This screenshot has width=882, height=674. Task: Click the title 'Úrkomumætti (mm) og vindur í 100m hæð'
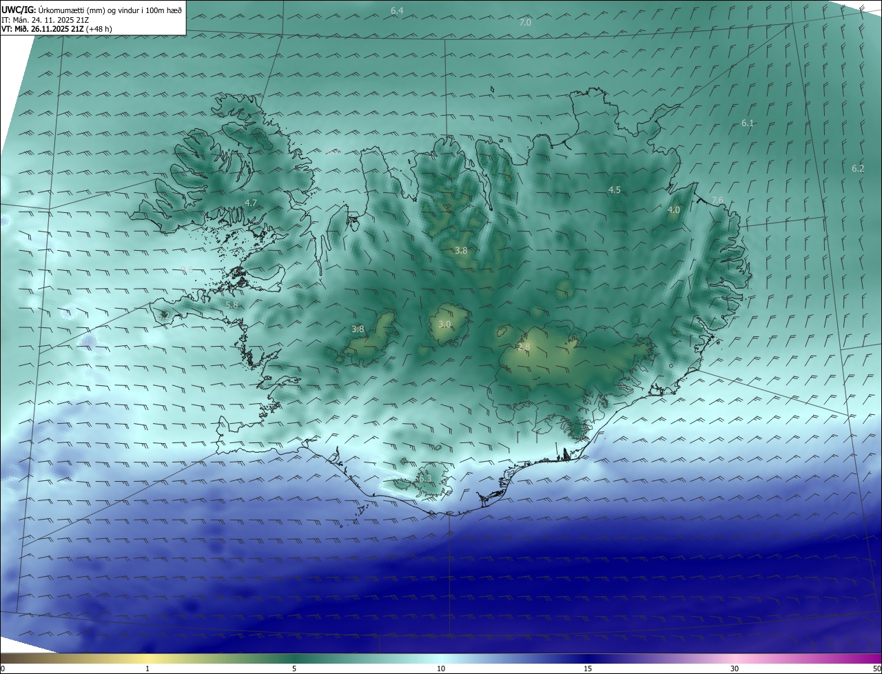(110, 10)
